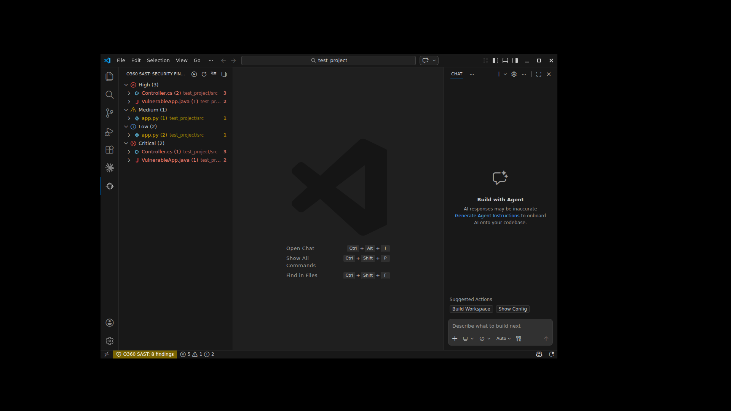Viewport: 731px width, 411px height.
Task: Select the CHAT tab
Action: (456, 74)
